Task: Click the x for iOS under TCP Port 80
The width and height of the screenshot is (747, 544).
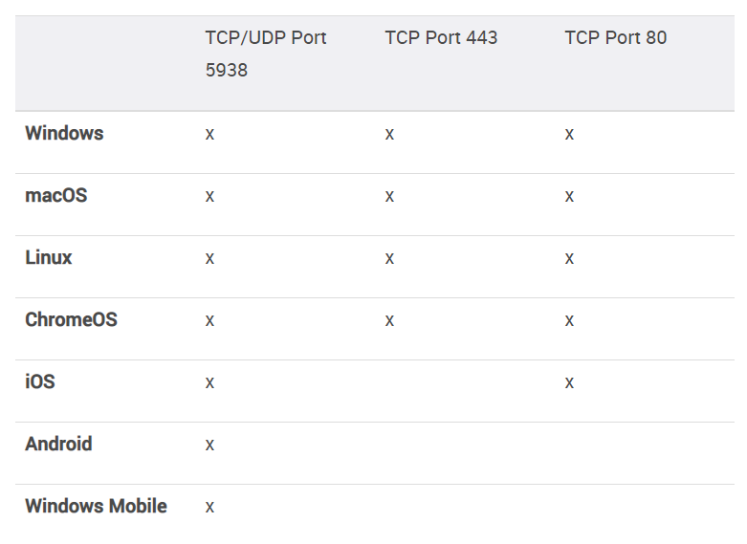Action: pos(569,383)
